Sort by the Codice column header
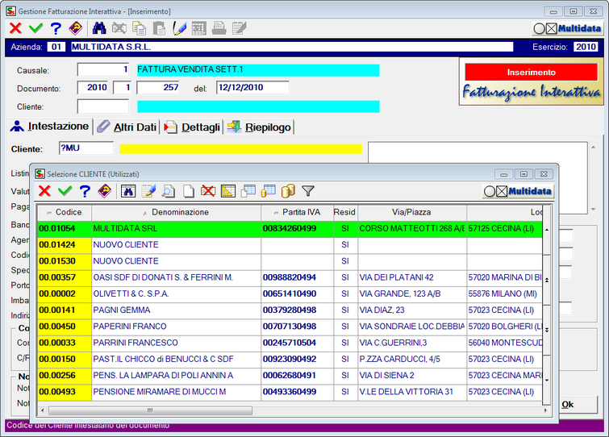Image resolution: width=609 pixels, height=437 pixels. [x=65, y=212]
